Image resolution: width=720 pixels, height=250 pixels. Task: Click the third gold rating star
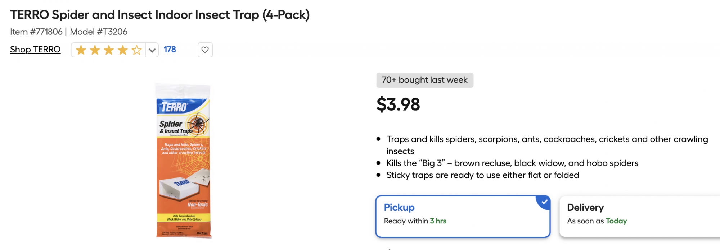pos(109,50)
